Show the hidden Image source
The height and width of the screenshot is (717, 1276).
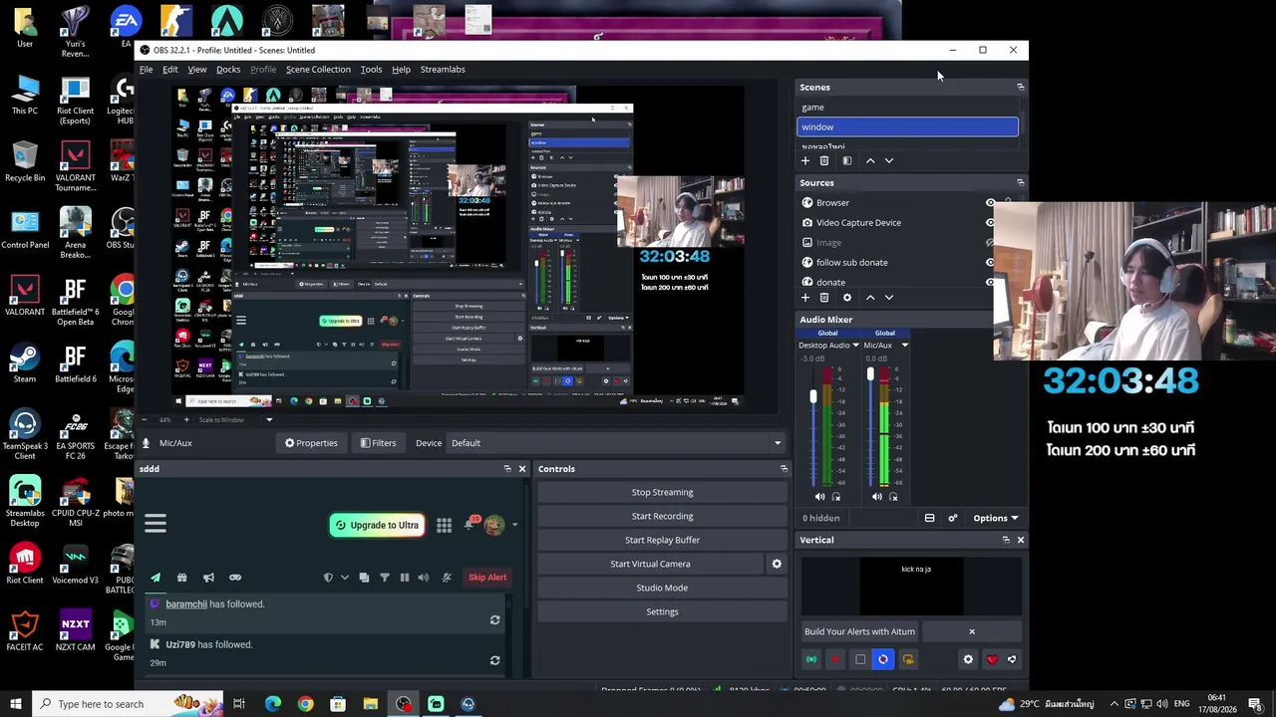990,243
